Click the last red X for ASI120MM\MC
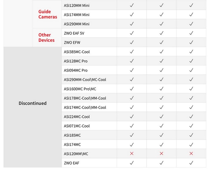Viewport: 210px width, 170px height. (191, 154)
